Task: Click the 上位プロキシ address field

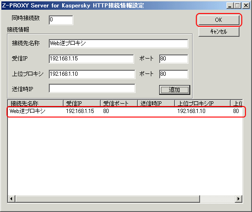Action: (x=92, y=74)
